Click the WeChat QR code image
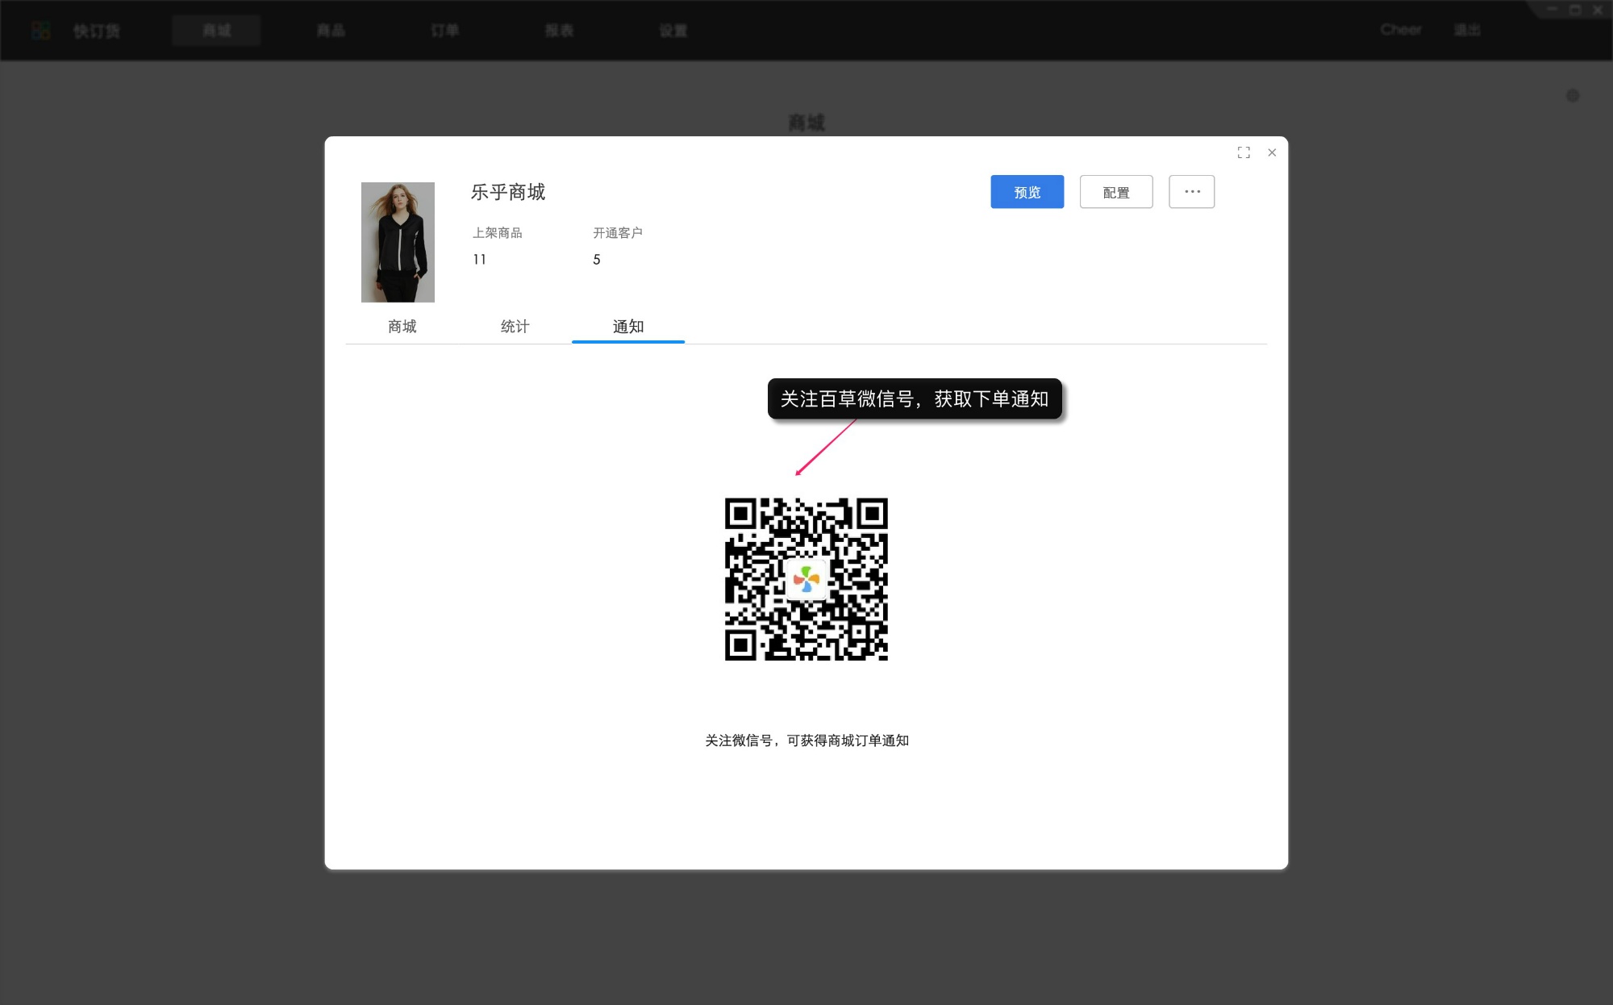 (x=807, y=581)
